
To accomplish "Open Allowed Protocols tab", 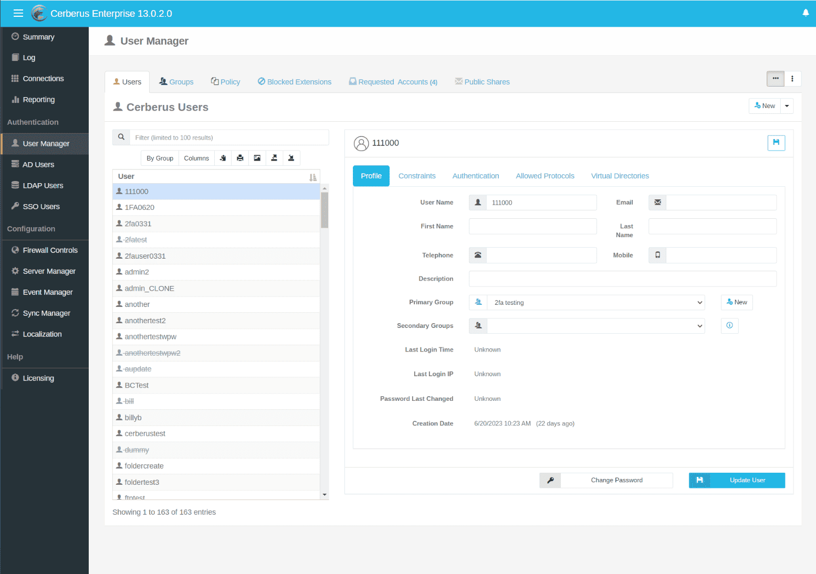I will click(545, 176).
